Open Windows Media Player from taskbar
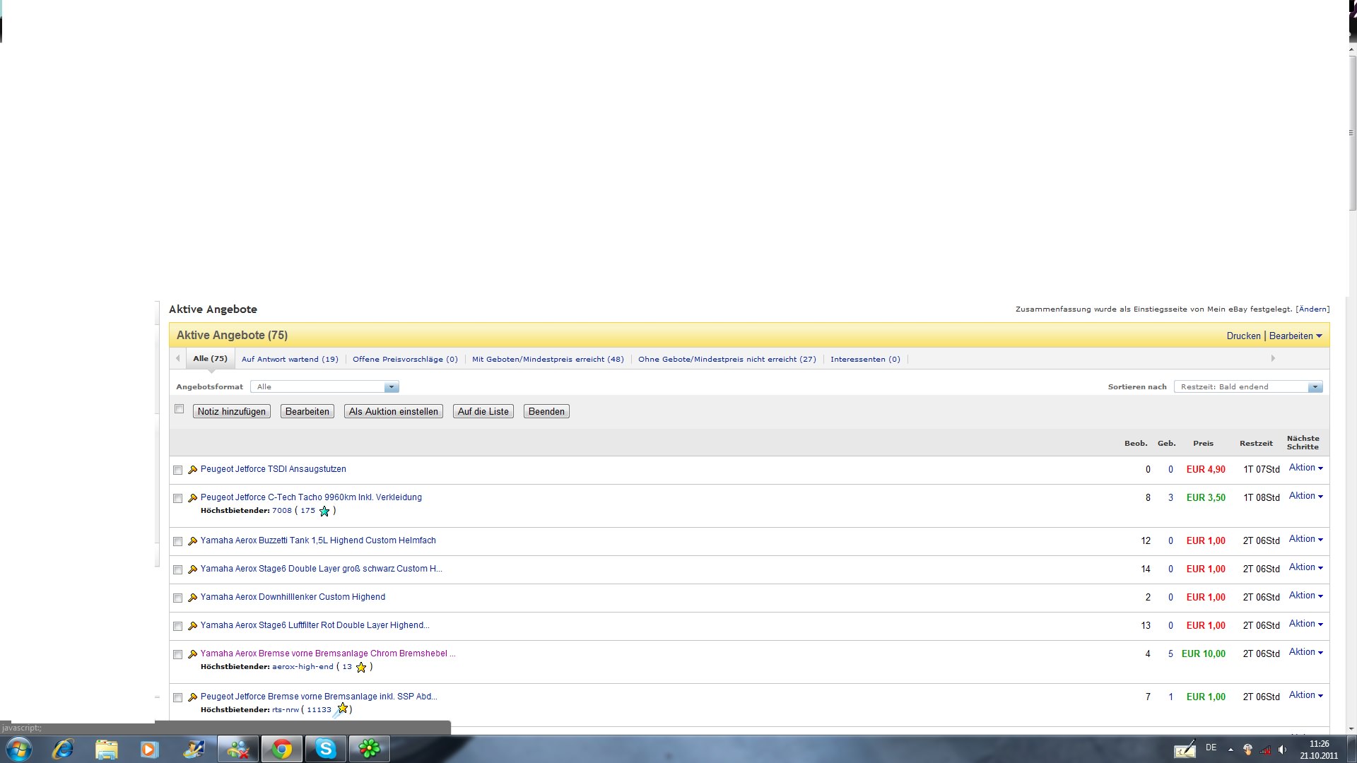 pos(149,749)
